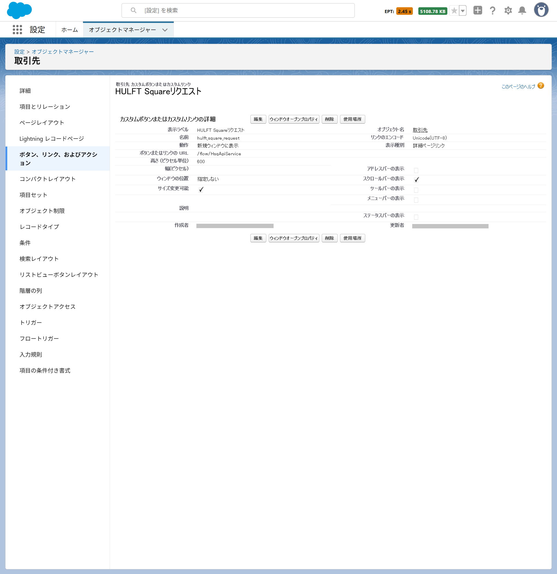Open the user profile avatar
The height and width of the screenshot is (574, 557).
(541, 10)
